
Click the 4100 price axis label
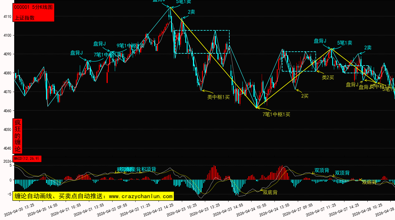(7, 35)
